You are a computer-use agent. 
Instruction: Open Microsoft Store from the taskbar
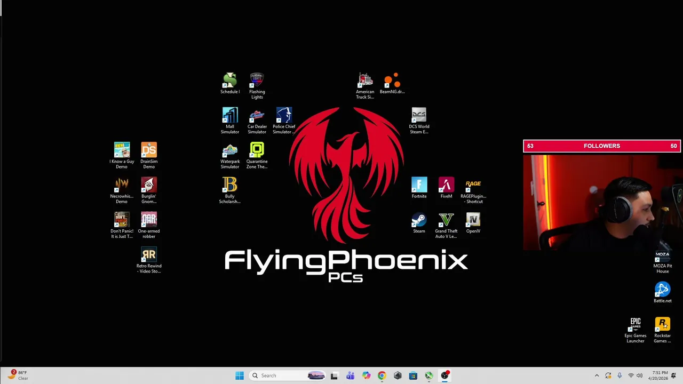413,375
